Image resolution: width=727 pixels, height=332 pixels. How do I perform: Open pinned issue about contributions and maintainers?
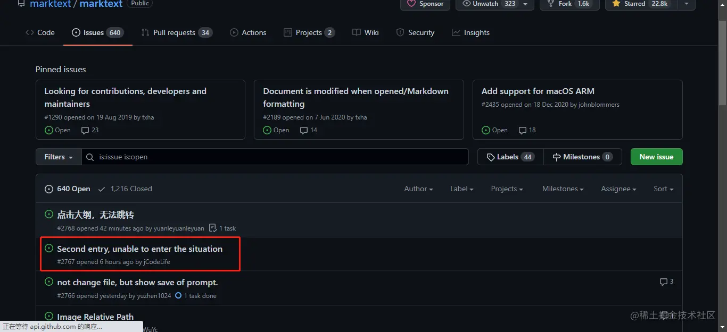pos(125,97)
